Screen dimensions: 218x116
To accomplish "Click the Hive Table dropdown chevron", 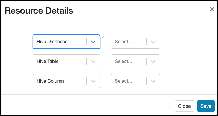I will [x=93, y=62].
